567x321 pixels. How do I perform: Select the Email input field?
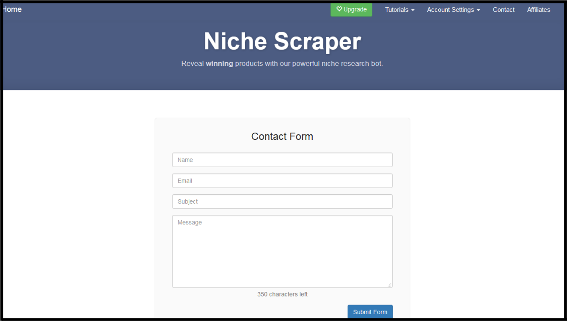282,181
